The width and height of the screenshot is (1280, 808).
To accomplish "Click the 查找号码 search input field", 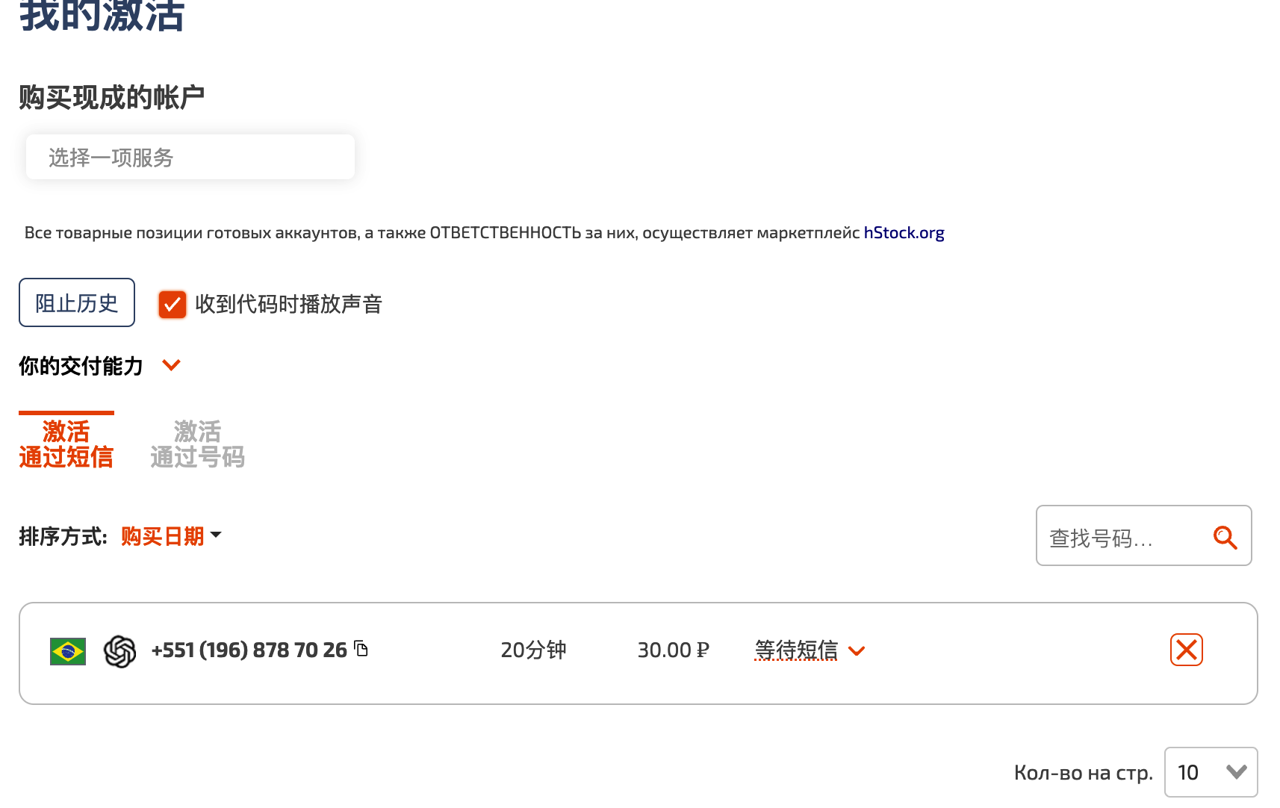I will click(x=1124, y=537).
